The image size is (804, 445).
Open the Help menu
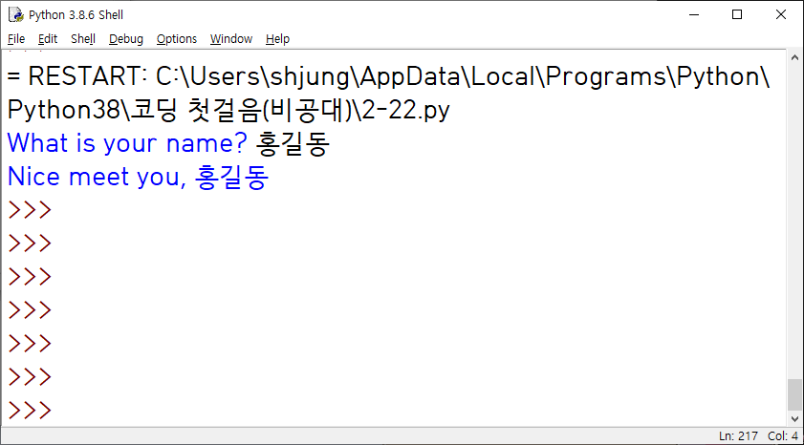277,39
